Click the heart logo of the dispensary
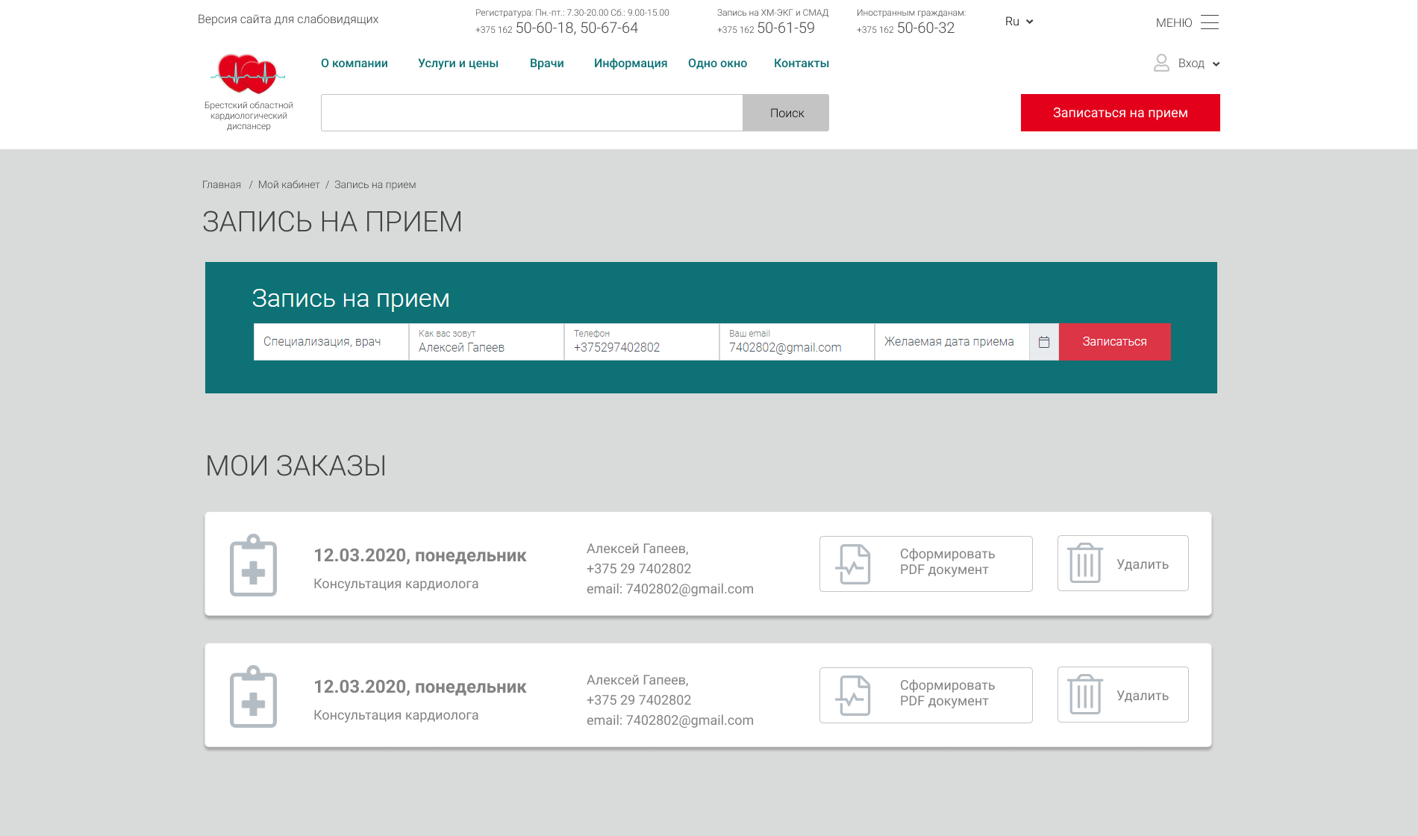This screenshot has width=1418, height=836. coord(247,74)
